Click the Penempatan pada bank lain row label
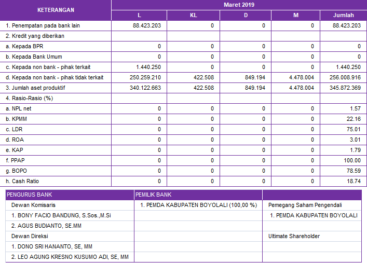Screen dimensions: 367x263 43,25
